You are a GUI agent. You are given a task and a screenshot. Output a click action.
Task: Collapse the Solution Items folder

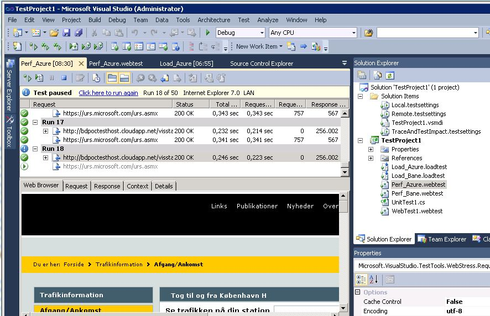click(x=361, y=96)
